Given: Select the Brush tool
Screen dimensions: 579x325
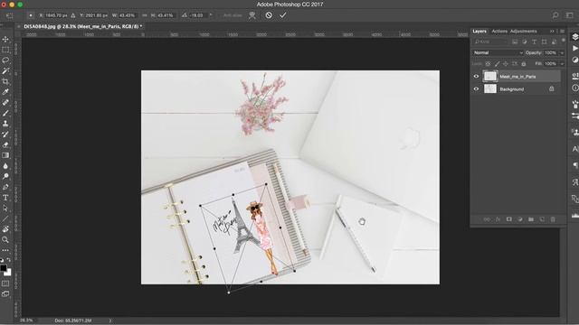Looking at the screenshot, I should (x=5, y=113).
